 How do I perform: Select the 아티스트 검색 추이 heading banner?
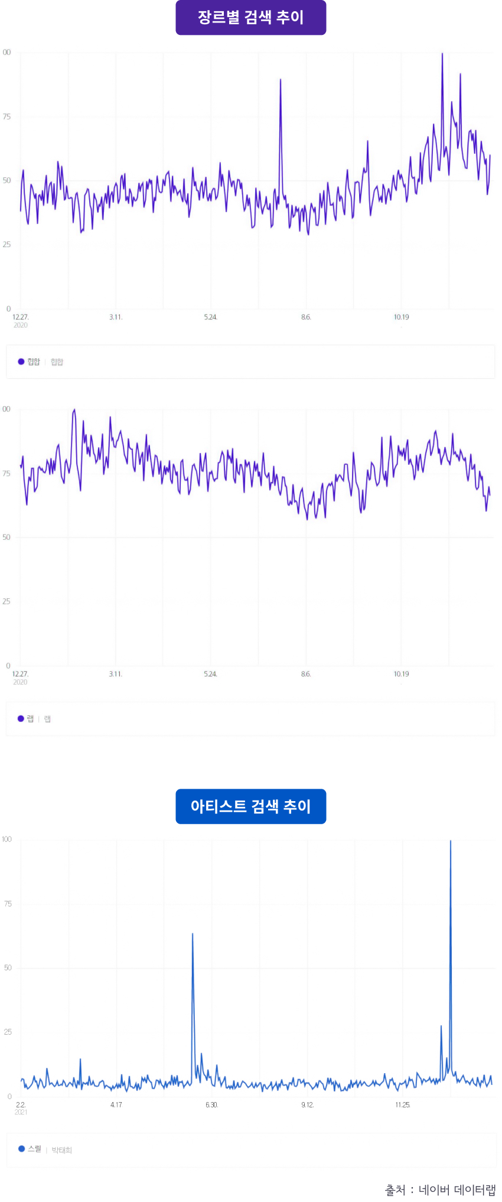250,806
